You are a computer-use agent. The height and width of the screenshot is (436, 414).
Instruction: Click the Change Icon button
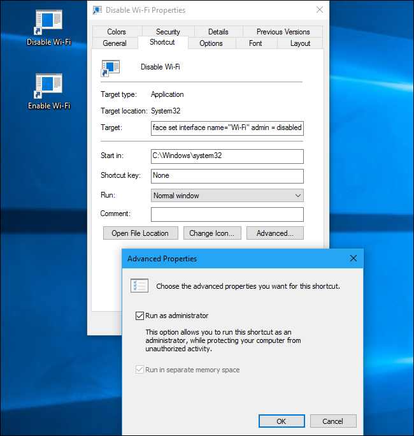pos(212,233)
